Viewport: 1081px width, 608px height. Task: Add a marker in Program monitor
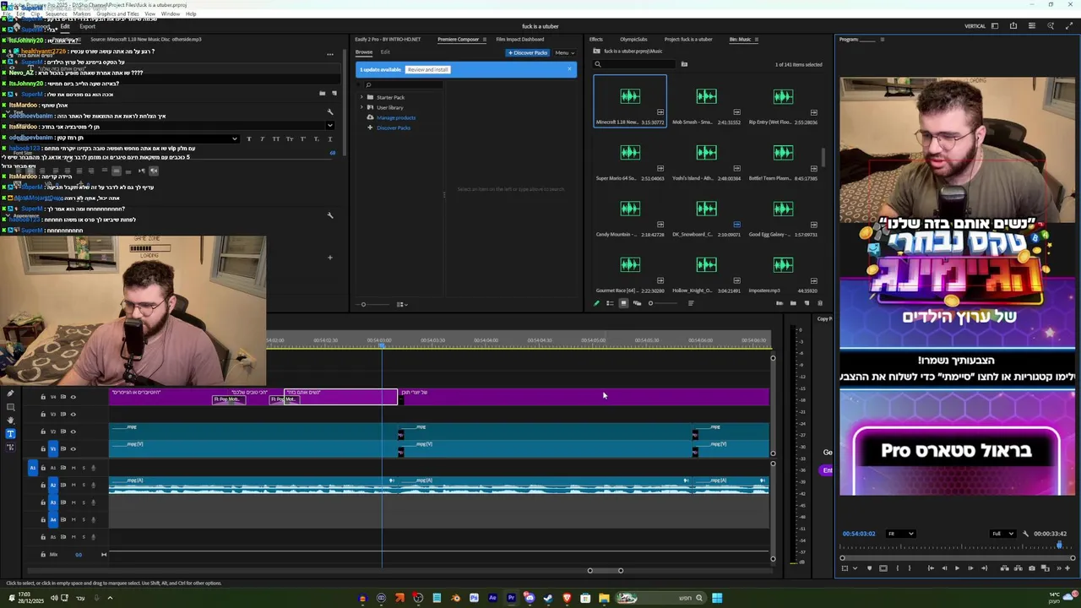[870, 568]
